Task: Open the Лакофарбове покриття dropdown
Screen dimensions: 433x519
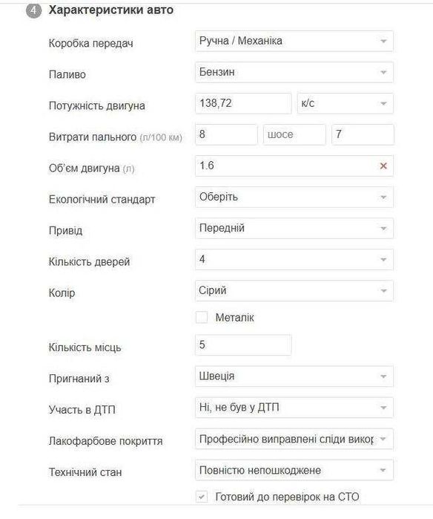Action: pyautogui.click(x=294, y=439)
